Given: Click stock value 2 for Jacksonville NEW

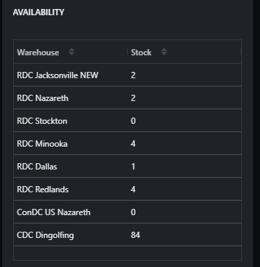Looking at the screenshot, I should pos(133,75).
